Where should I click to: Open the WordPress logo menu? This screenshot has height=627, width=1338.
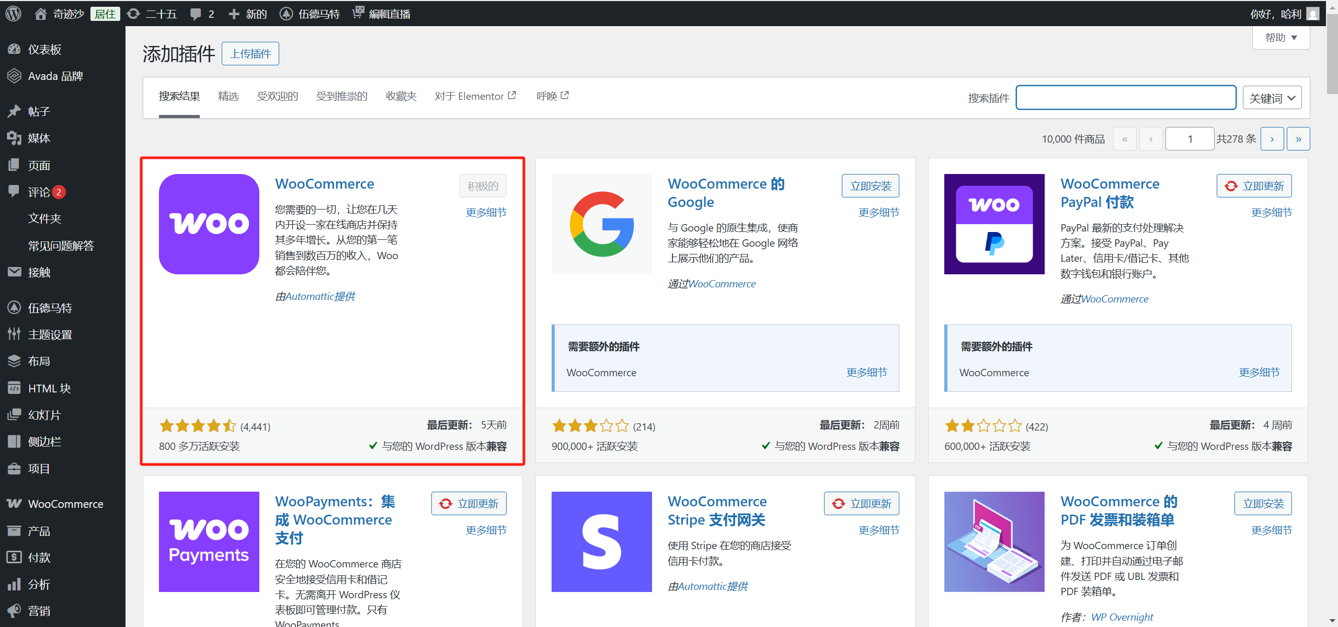pos(13,13)
